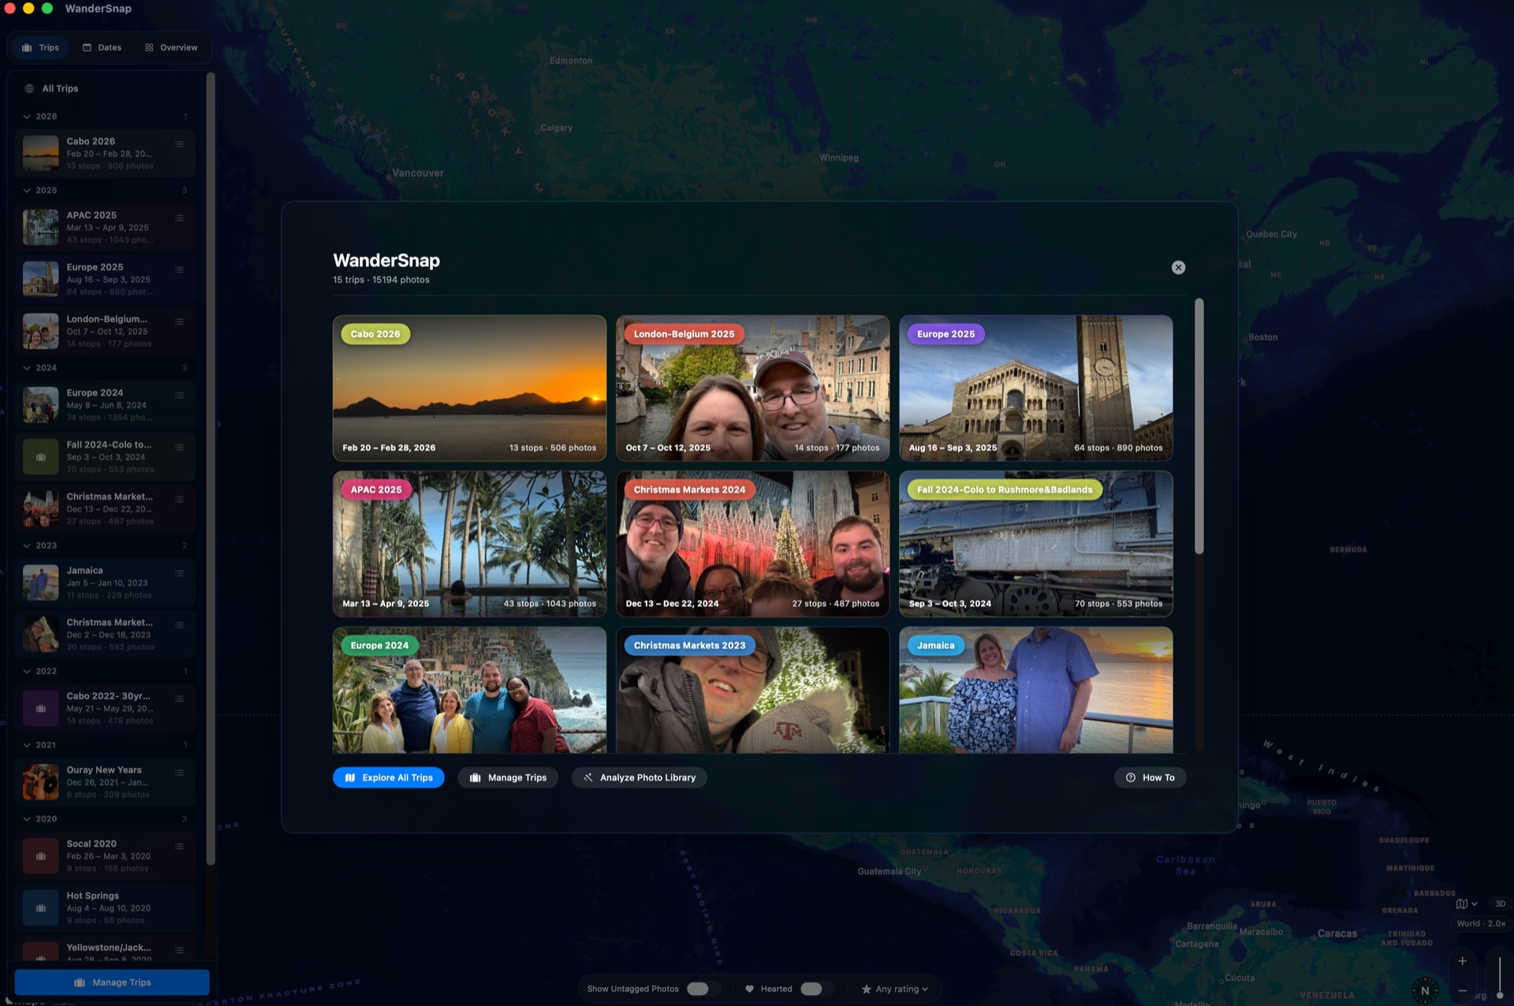1514x1006 pixels.
Task: Collapse the 2026 year group in the sidebar
Action: coord(27,117)
